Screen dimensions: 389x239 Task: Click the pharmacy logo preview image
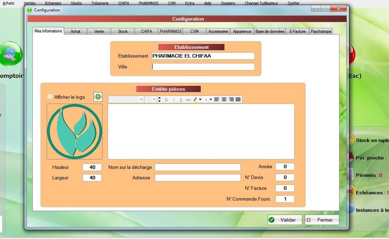75,132
